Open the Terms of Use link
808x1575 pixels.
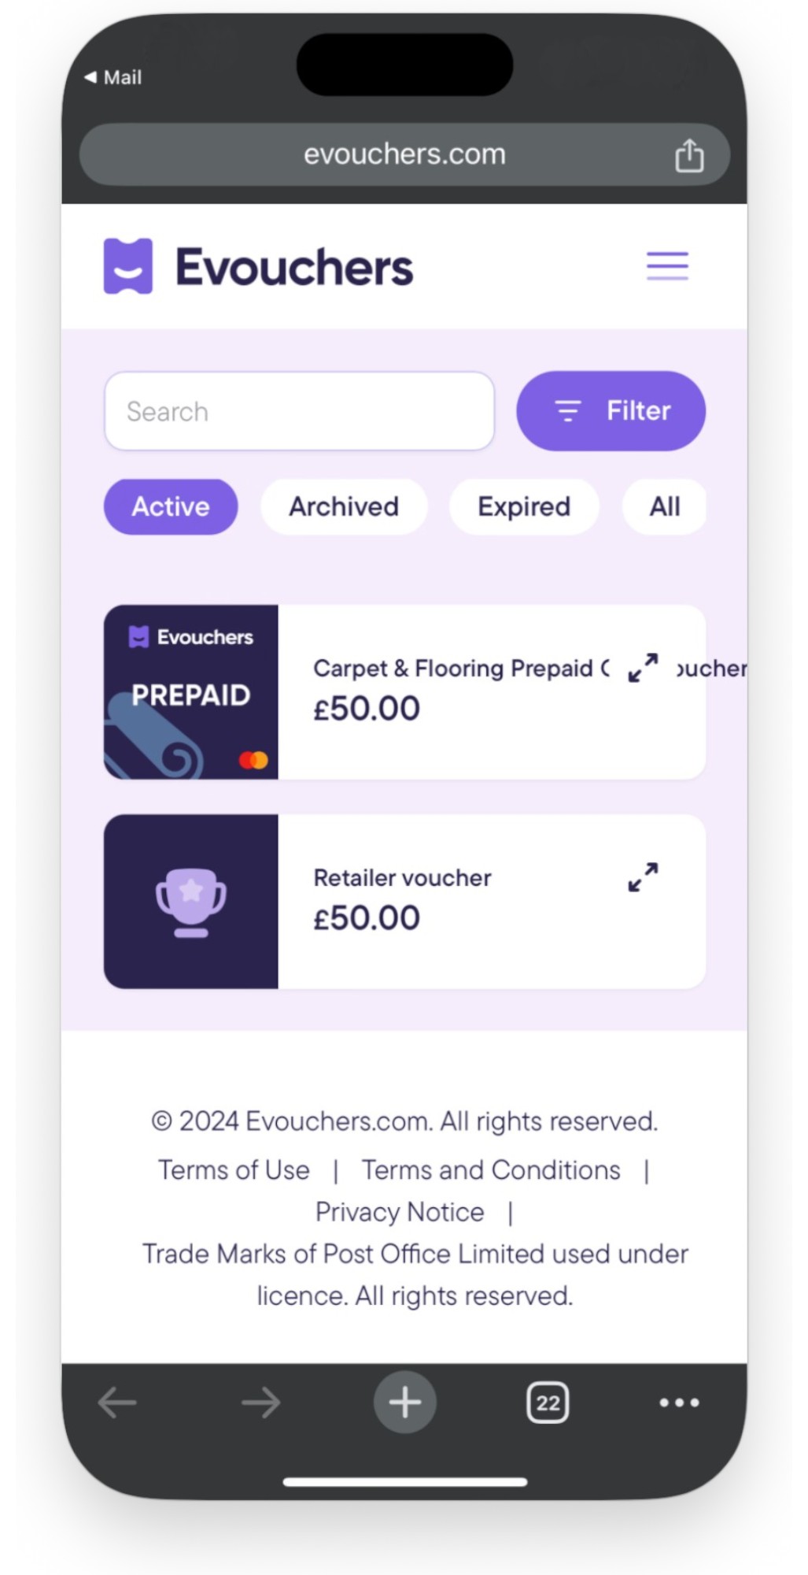click(x=234, y=1170)
